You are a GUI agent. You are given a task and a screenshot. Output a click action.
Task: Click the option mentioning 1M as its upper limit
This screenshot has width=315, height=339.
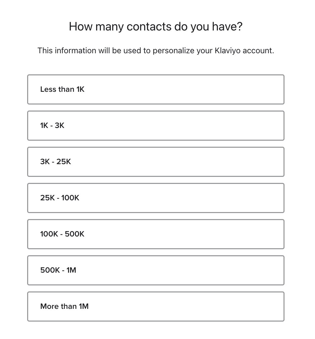pos(156,270)
